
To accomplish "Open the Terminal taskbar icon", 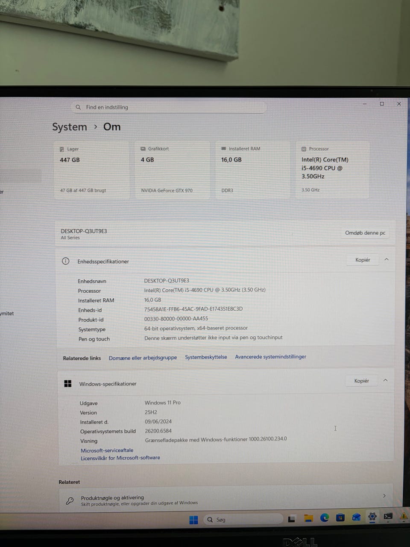I will tap(388, 516).
